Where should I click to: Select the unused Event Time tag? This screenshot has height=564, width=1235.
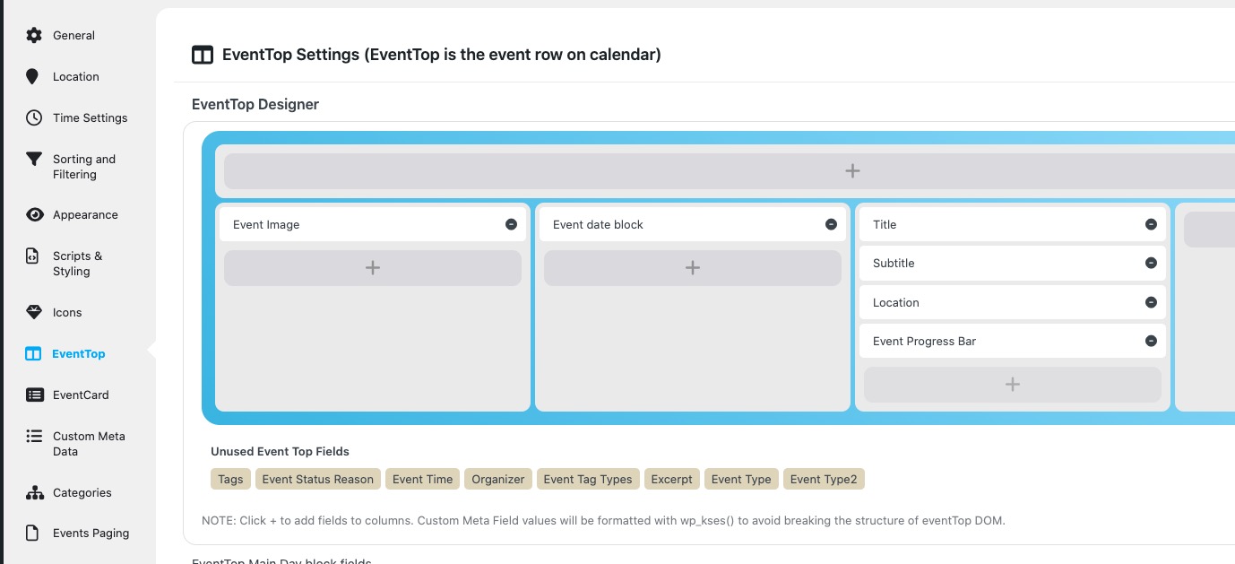(x=422, y=479)
